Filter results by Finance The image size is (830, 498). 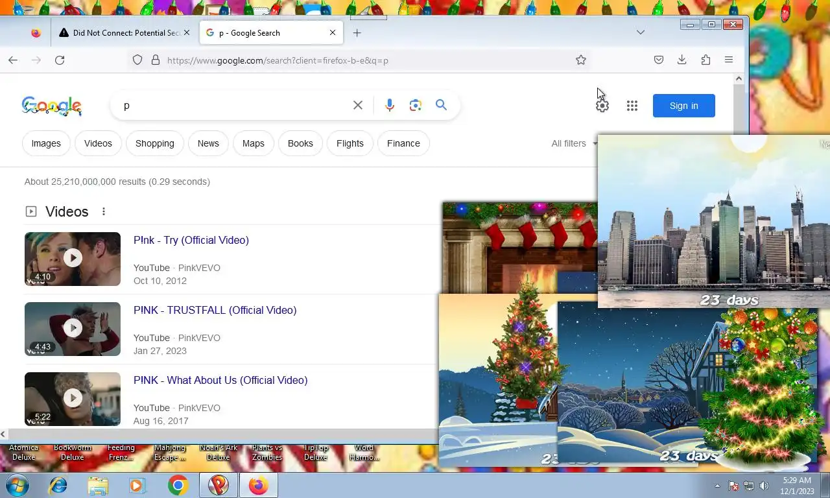(x=403, y=143)
